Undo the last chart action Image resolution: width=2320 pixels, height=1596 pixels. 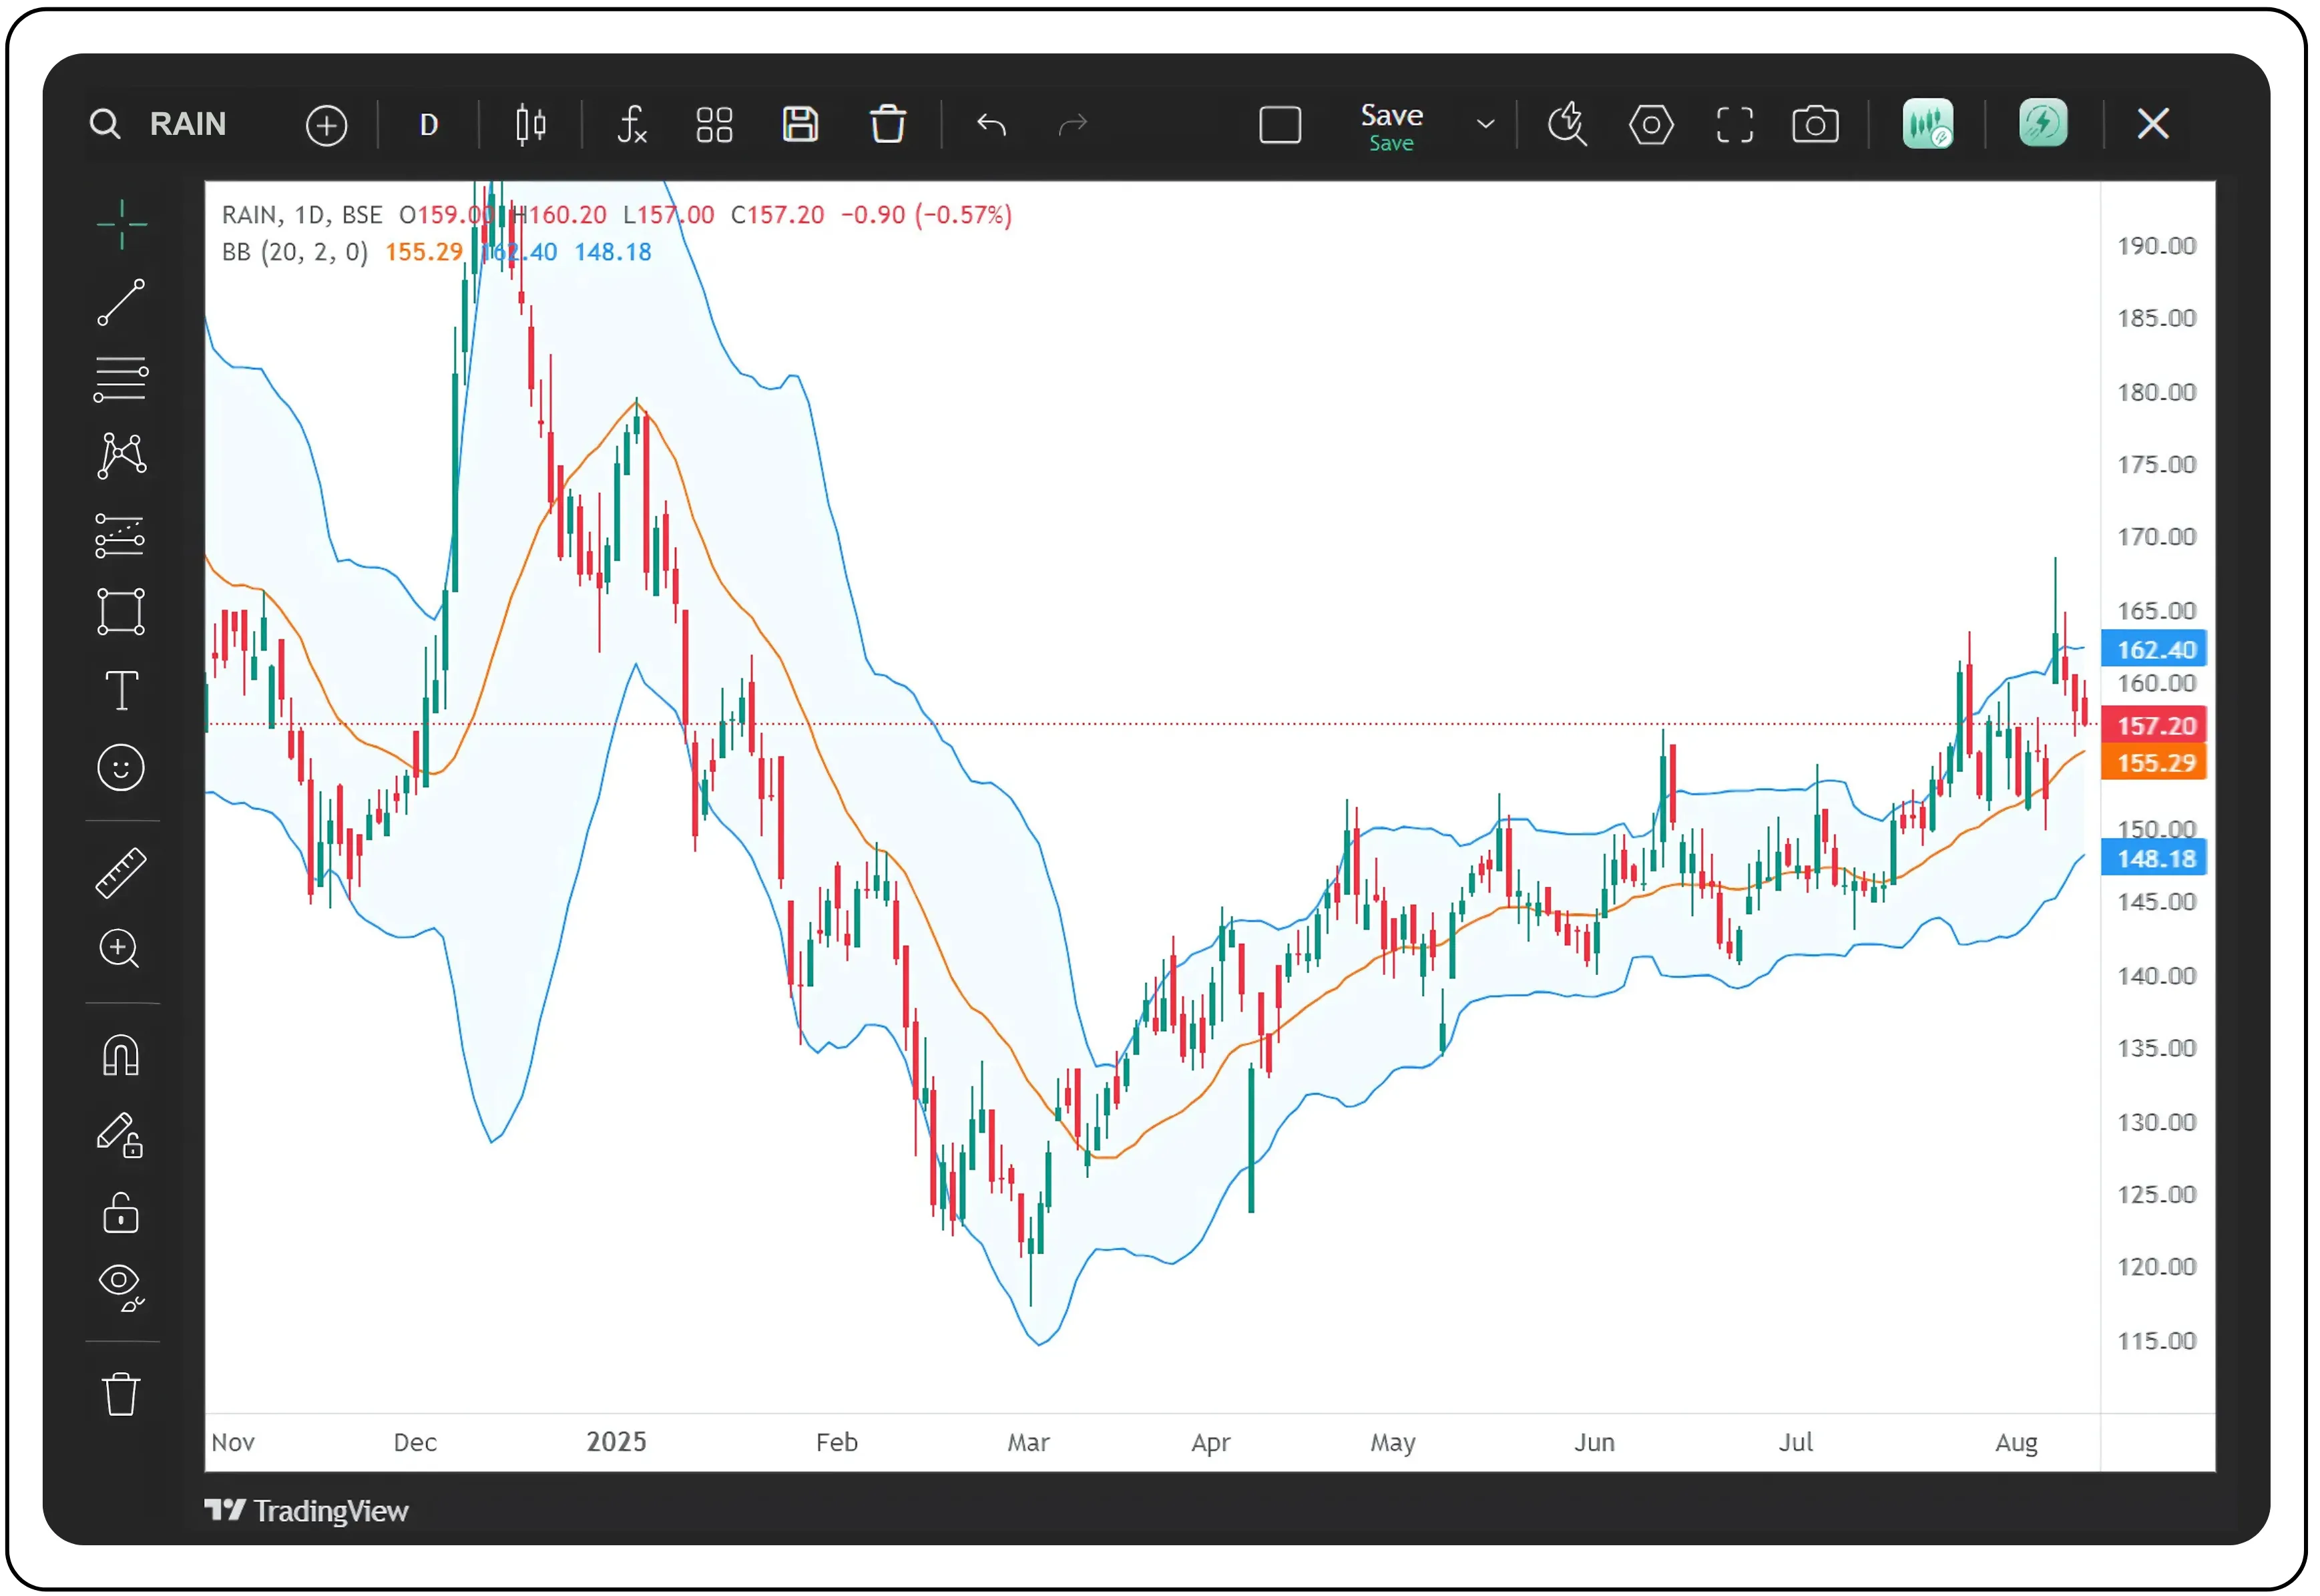coord(991,124)
